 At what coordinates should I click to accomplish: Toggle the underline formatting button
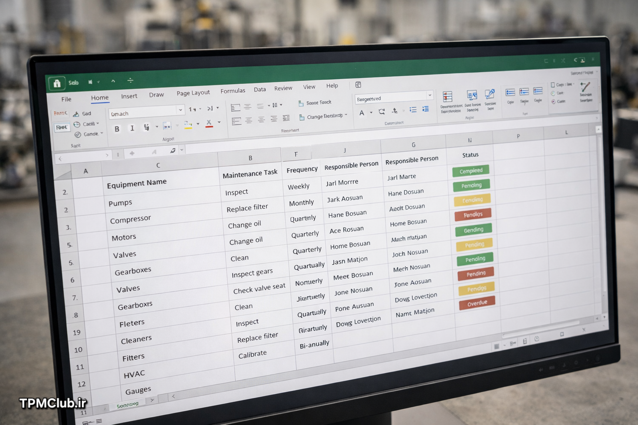pos(146,127)
